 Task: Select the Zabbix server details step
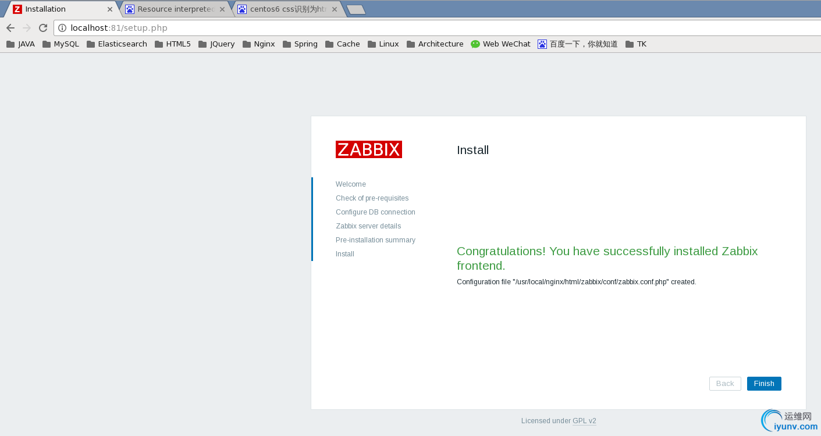368,226
